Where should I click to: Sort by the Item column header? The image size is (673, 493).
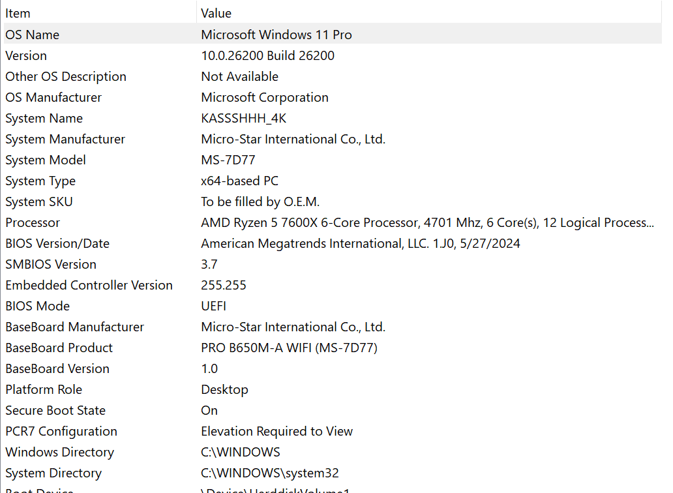(x=18, y=13)
